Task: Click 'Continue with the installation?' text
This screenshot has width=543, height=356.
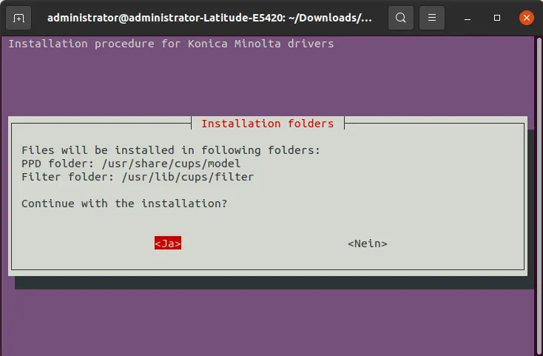Action: click(x=124, y=204)
